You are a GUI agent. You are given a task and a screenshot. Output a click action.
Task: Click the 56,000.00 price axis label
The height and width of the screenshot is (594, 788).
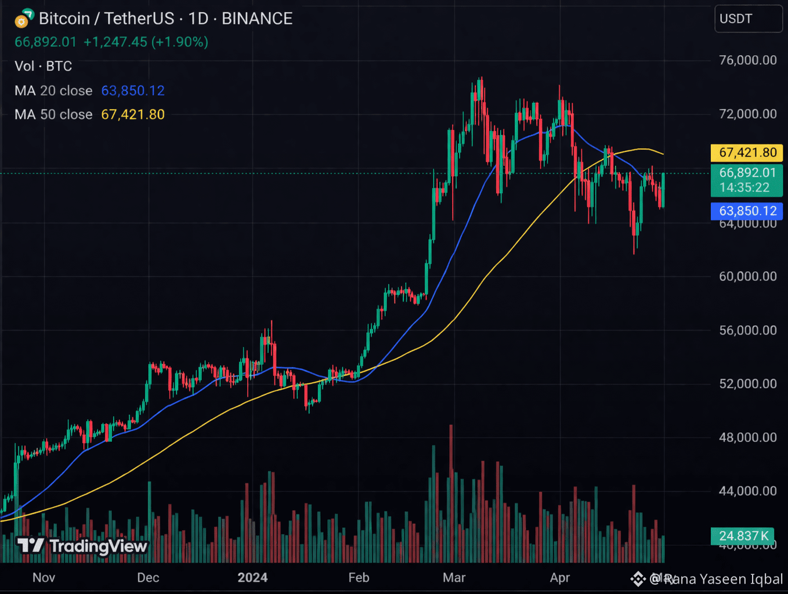point(748,330)
